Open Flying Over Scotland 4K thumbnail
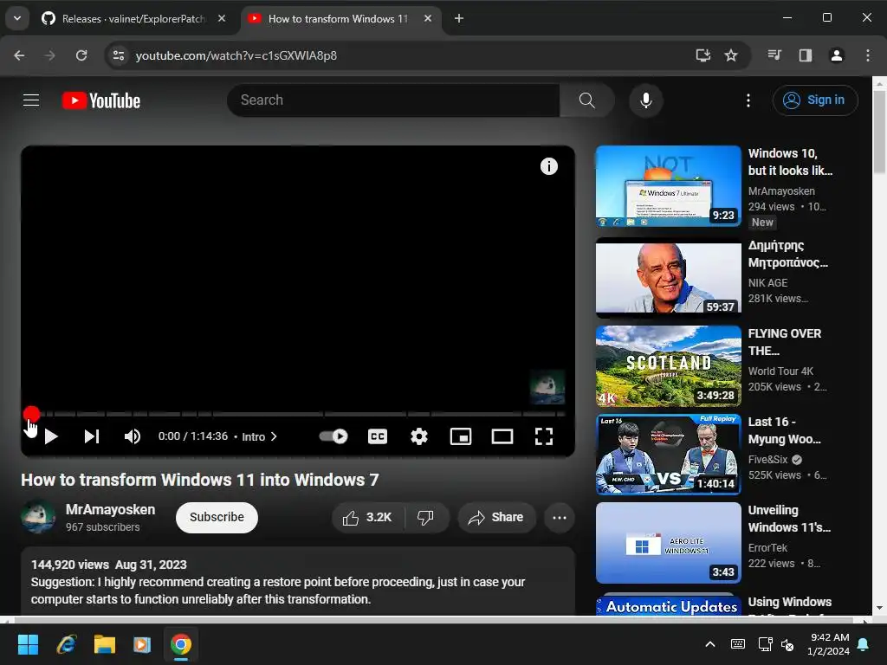The image size is (887, 665). tap(668, 366)
